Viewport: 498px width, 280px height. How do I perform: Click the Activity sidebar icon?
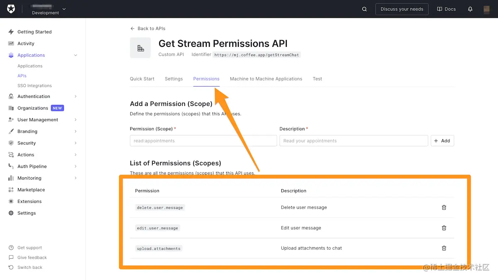coord(10,43)
